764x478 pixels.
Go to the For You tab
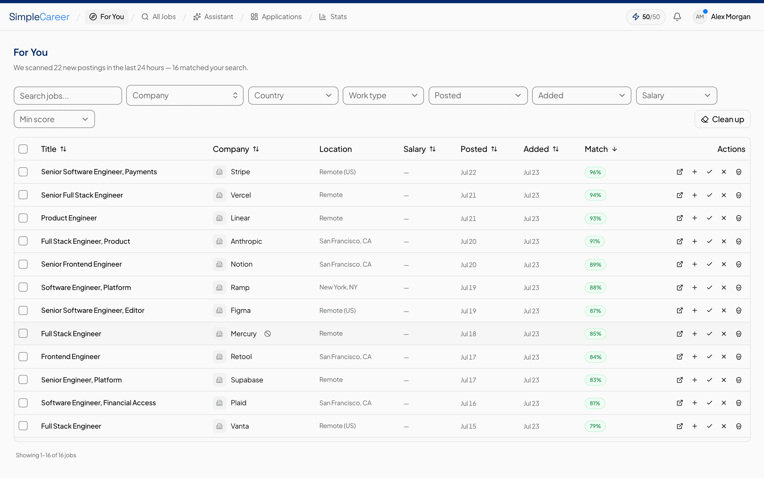[x=107, y=17]
